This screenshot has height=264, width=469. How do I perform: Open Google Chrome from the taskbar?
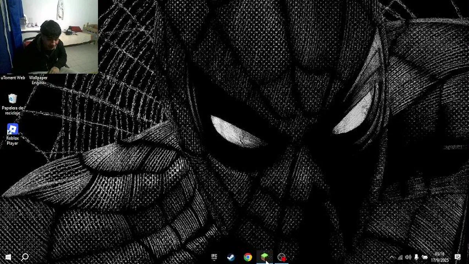pyautogui.click(x=248, y=257)
